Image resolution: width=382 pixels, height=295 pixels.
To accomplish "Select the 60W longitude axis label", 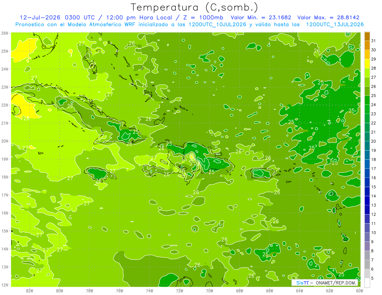I will (x=360, y=290).
